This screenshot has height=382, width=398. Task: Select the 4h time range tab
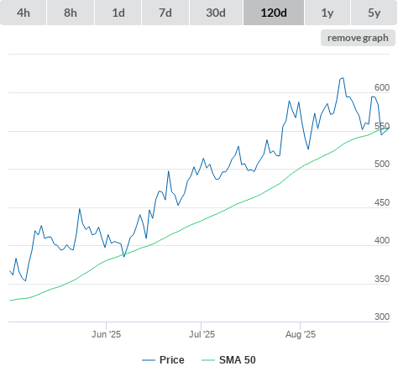tap(24, 13)
